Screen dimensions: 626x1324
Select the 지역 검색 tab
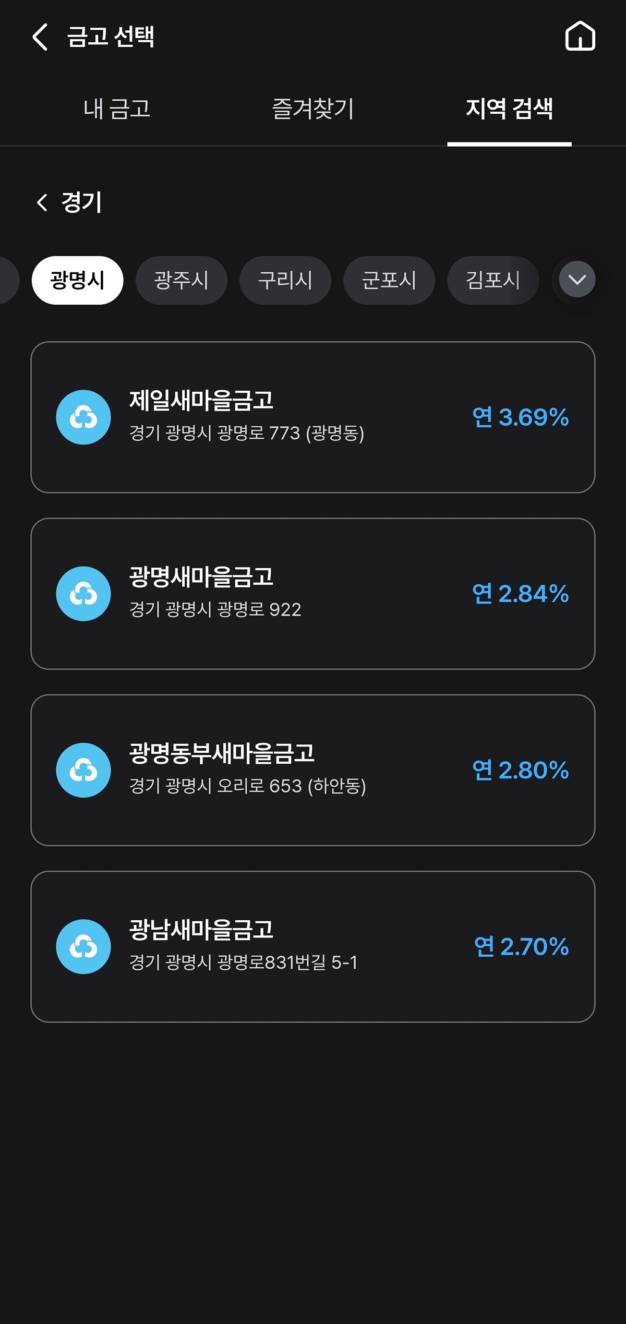click(x=509, y=109)
